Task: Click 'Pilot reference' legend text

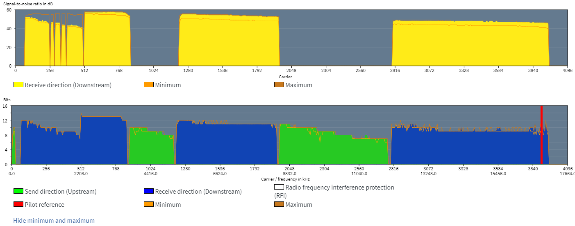Action: click(x=45, y=204)
